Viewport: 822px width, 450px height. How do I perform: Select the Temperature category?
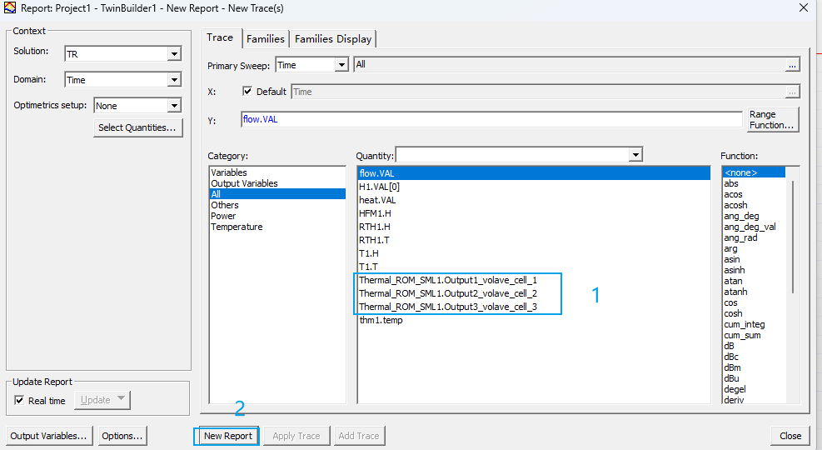[x=237, y=227]
